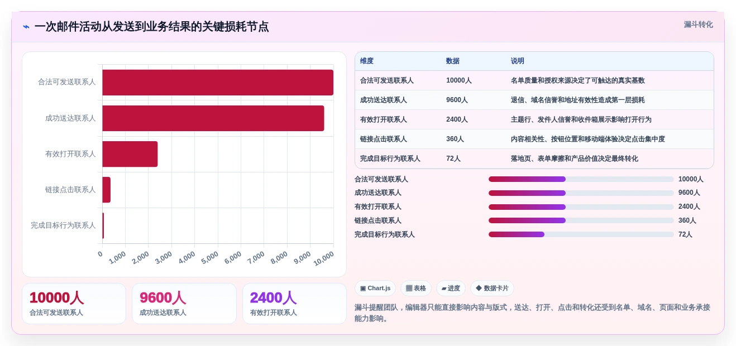
Task: Click the 360人 value beside progress bar
Action: 687,220
